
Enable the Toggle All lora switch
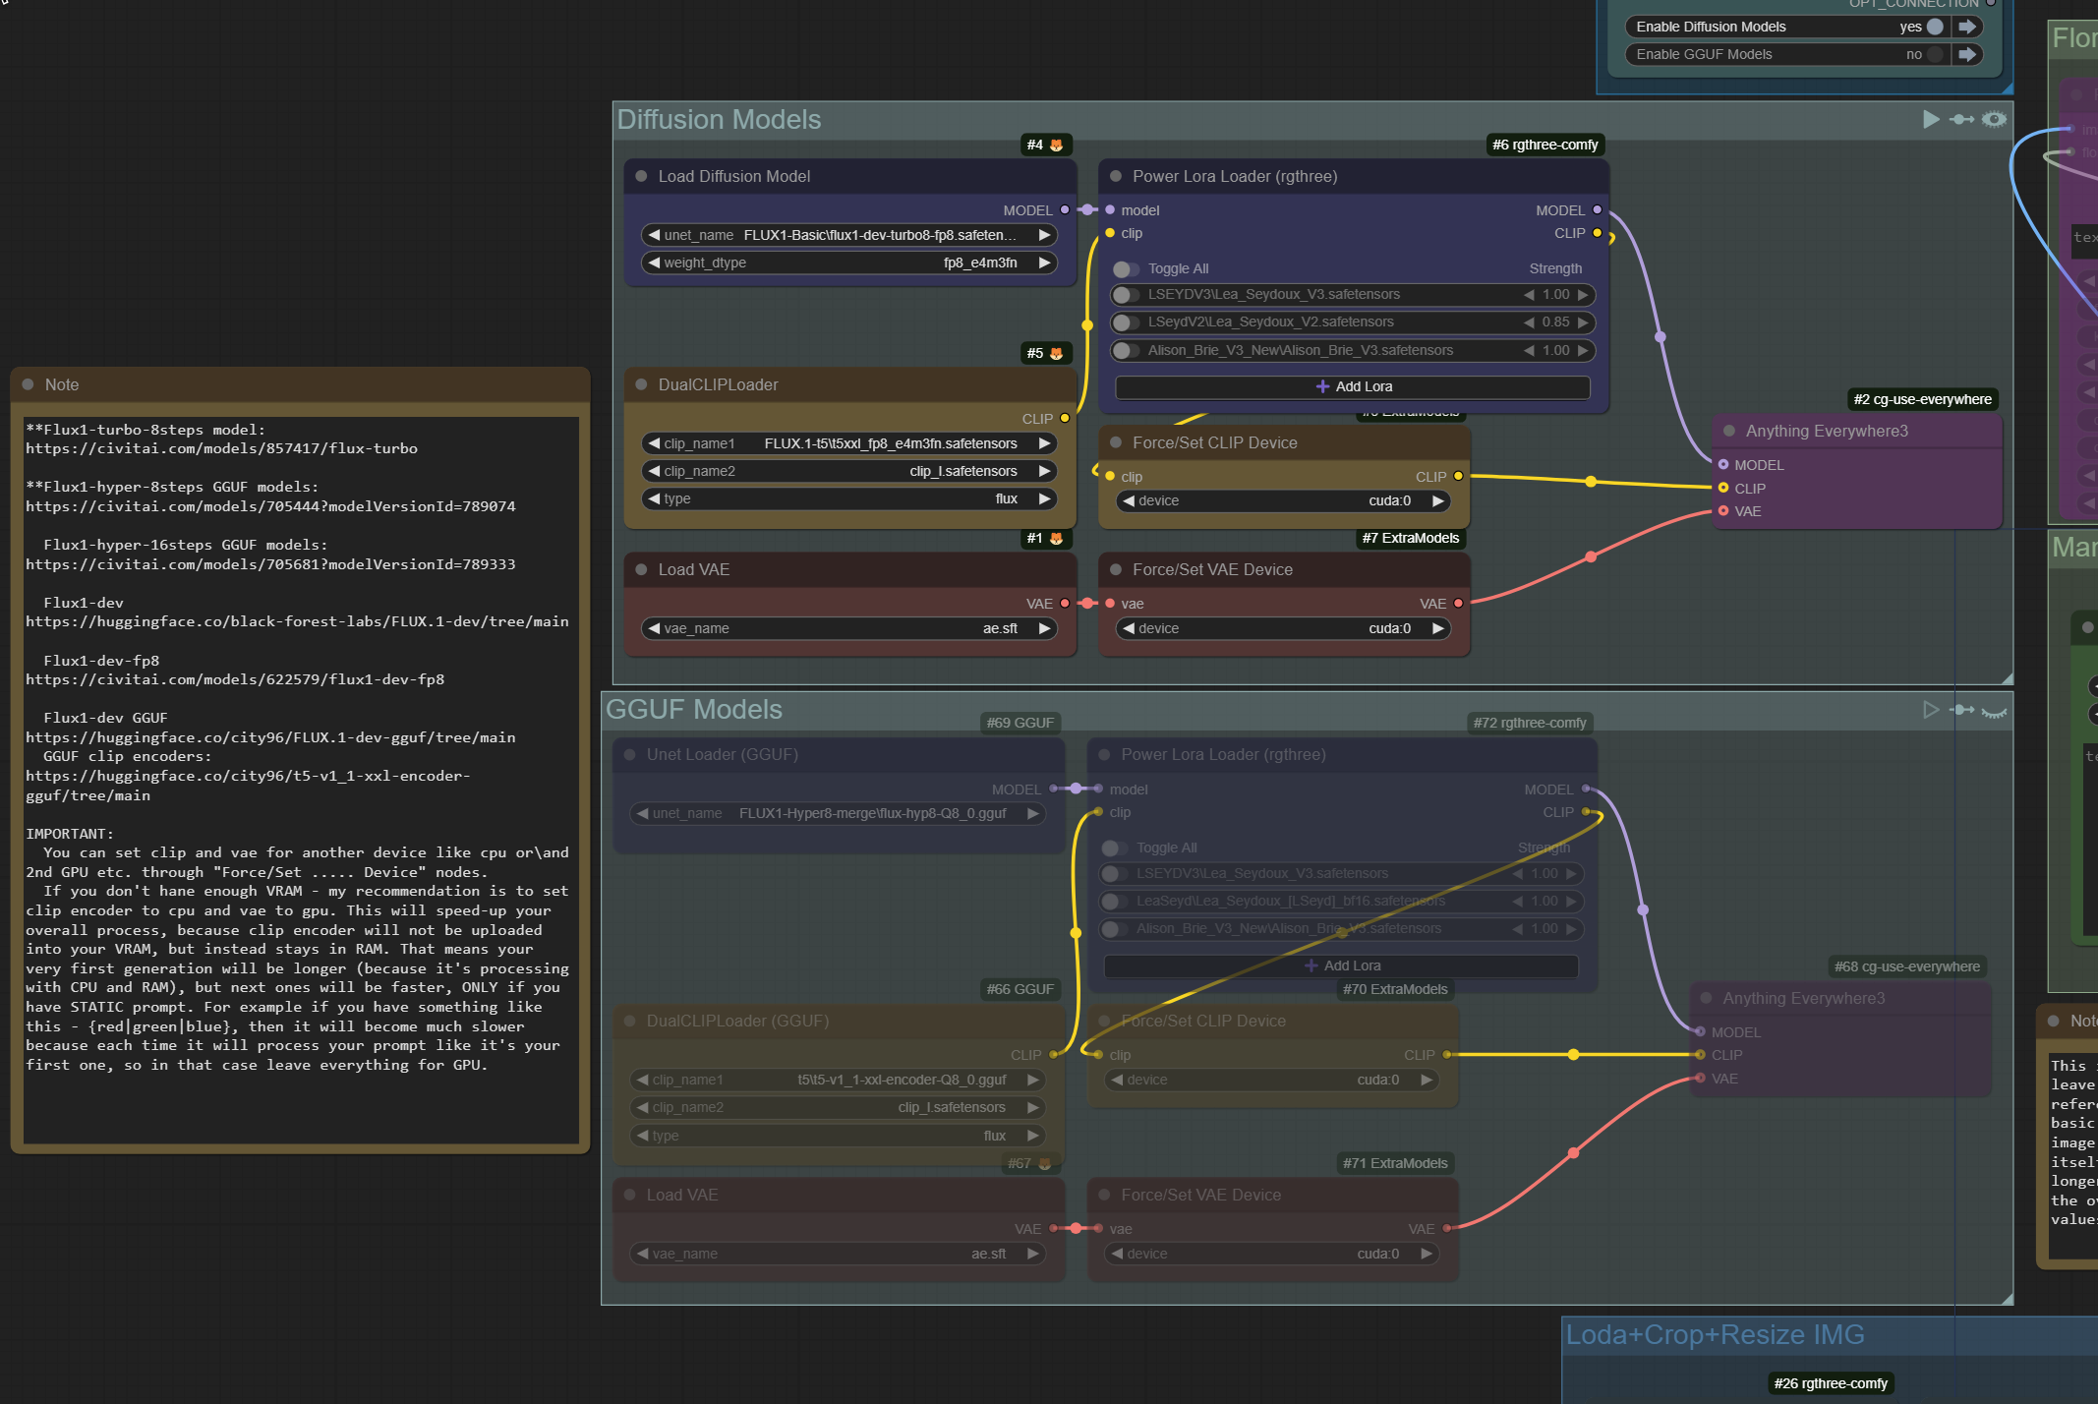(x=1126, y=269)
